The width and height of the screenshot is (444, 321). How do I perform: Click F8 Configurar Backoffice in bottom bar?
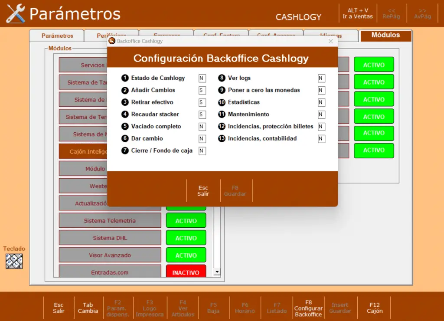tap(308, 308)
